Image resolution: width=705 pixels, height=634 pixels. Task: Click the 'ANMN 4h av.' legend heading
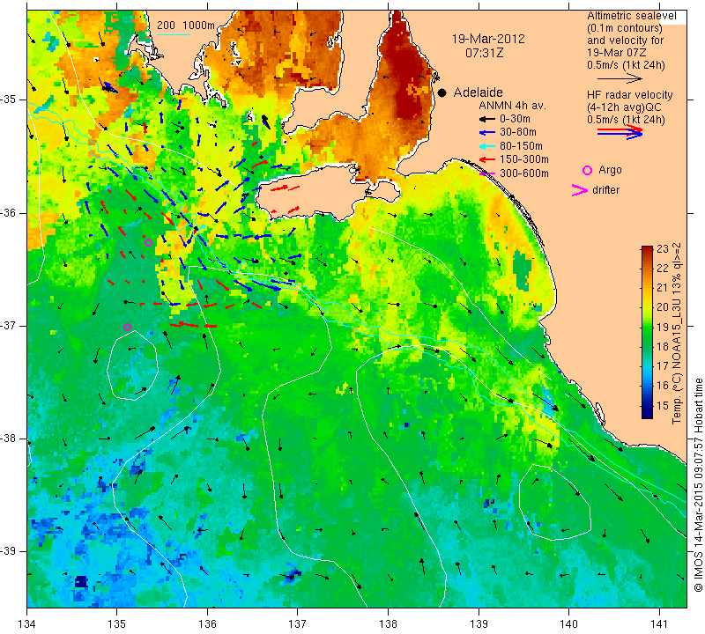coord(512,106)
